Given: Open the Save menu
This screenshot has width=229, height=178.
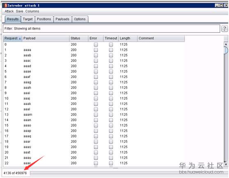Looking at the screenshot, I should click(x=19, y=11).
